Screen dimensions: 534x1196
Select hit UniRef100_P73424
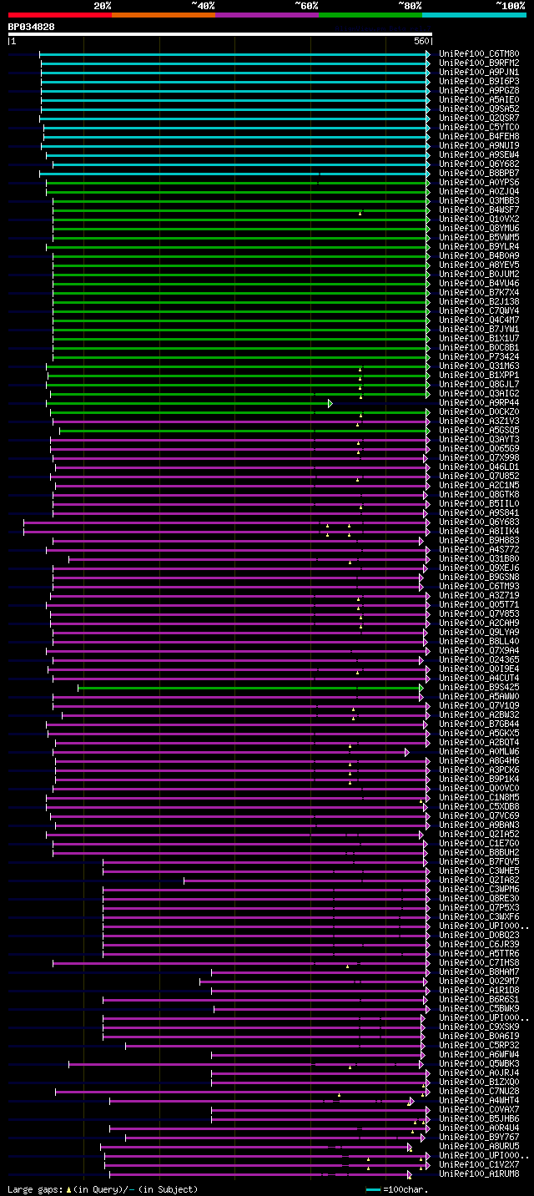click(x=479, y=356)
